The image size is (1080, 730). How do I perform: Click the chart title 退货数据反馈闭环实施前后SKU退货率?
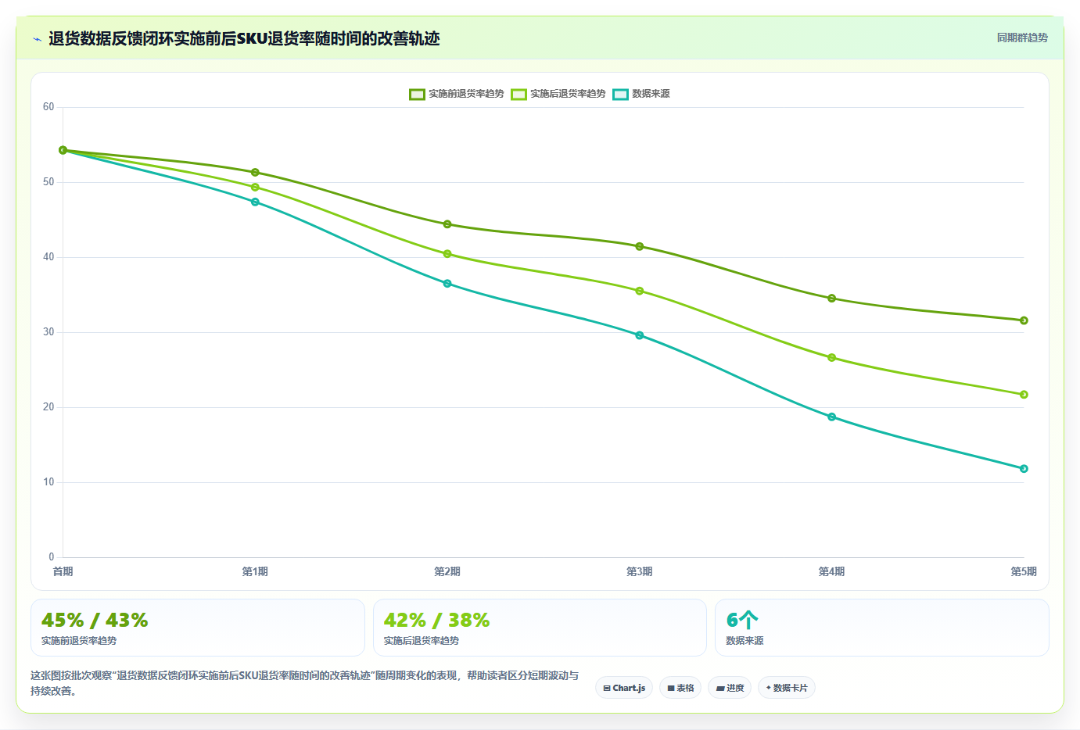244,38
